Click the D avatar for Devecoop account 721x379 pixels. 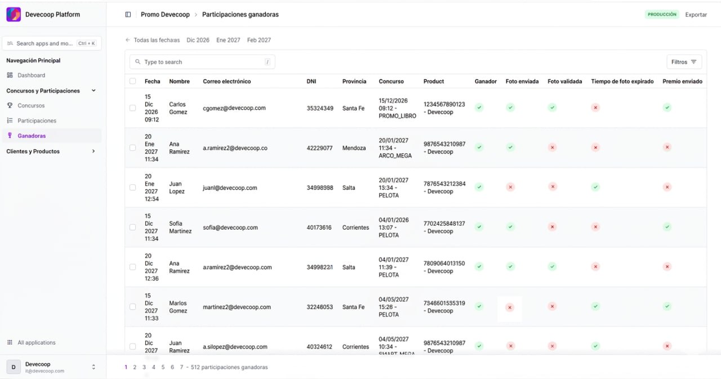tap(14, 367)
